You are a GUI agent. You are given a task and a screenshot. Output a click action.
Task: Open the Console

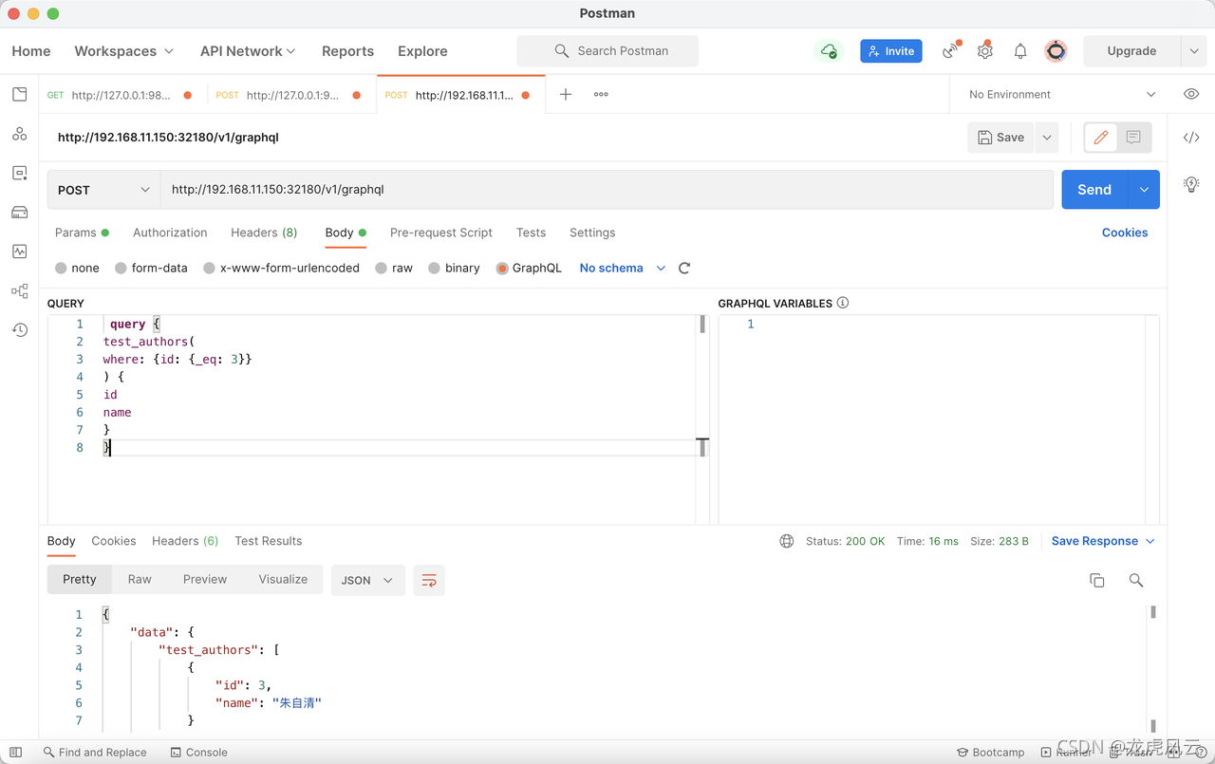click(199, 753)
